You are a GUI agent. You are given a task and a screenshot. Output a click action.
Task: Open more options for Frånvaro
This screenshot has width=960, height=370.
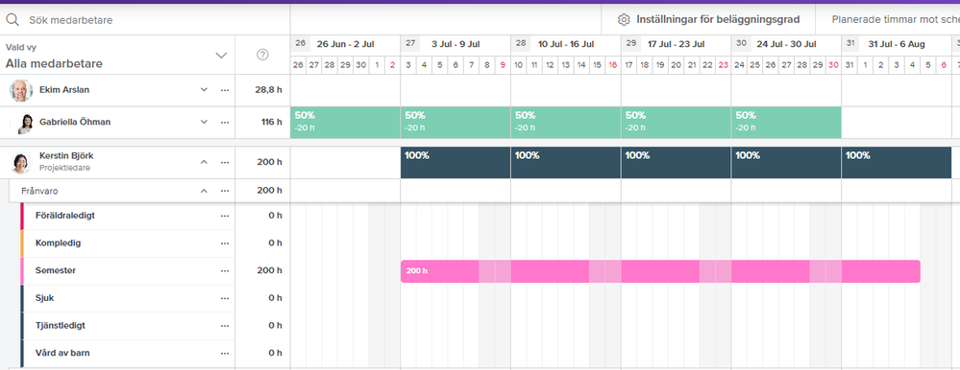tap(225, 191)
